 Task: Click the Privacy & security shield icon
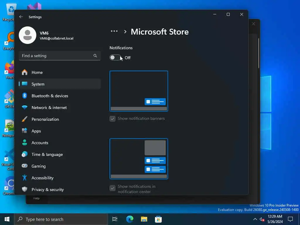(x=25, y=189)
